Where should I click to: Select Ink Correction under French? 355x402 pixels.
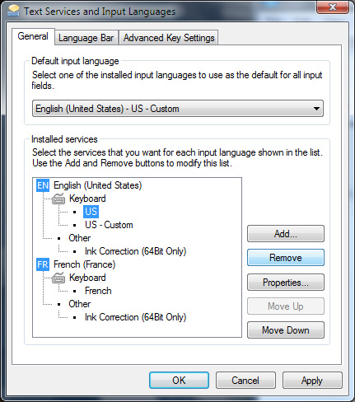pyautogui.click(x=135, y=317)
